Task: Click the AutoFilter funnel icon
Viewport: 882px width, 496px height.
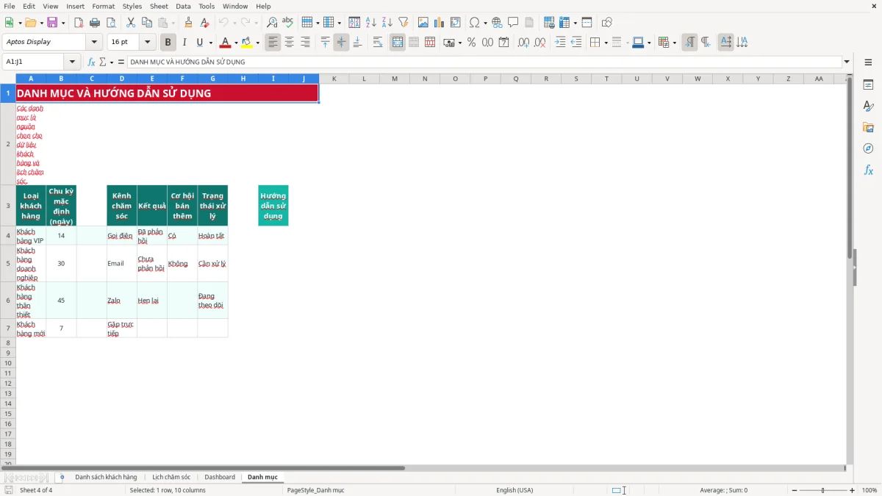Action: (404, 23)
